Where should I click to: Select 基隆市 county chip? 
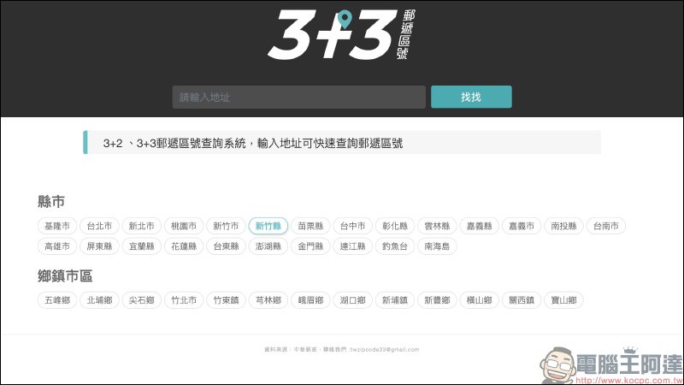[x=57, y=226]
